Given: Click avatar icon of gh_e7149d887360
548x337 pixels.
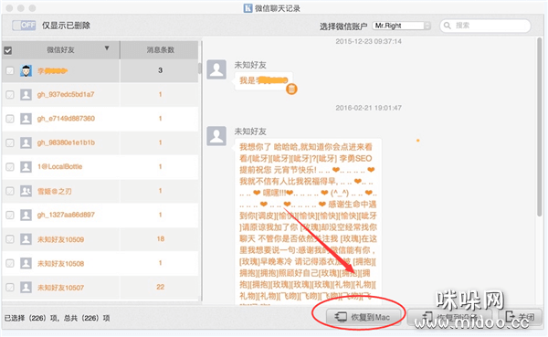Looking at the screenshot, I should pyautogui.click(x=26, y=119).
